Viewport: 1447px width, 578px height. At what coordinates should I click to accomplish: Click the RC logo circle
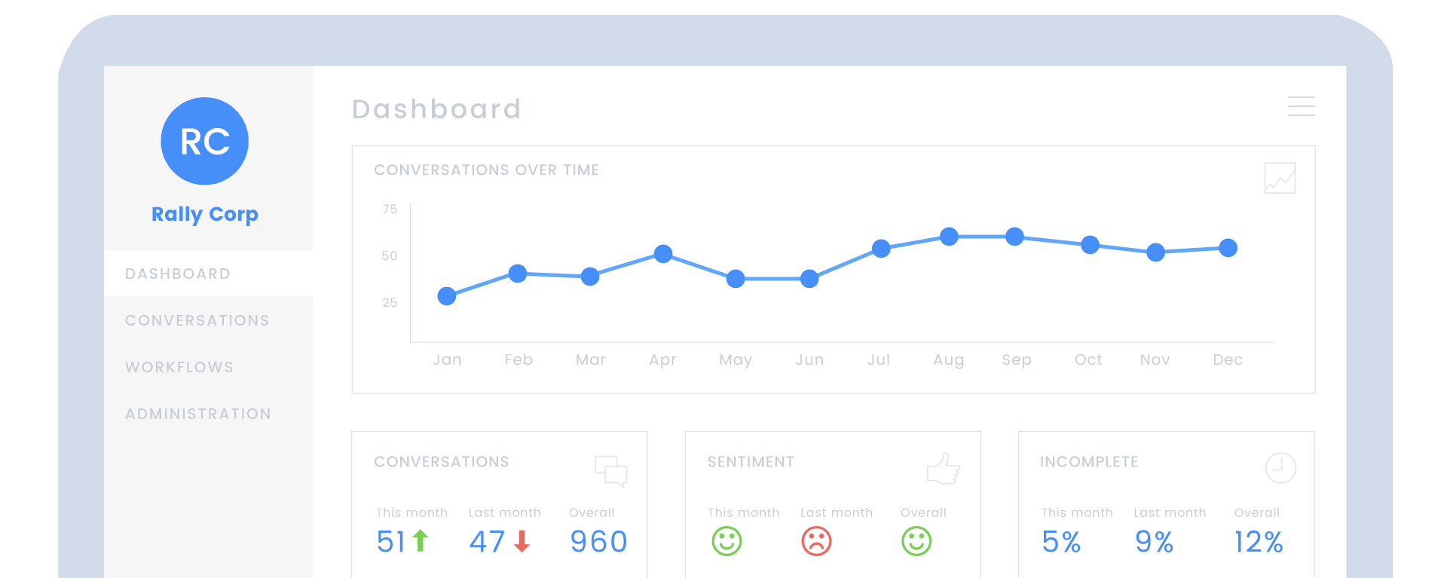point(204,141)
